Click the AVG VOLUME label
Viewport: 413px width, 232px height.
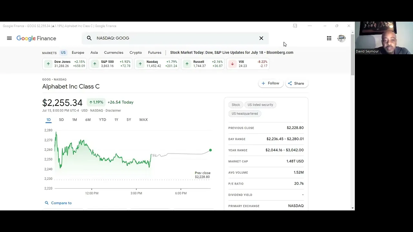point(238,173)
